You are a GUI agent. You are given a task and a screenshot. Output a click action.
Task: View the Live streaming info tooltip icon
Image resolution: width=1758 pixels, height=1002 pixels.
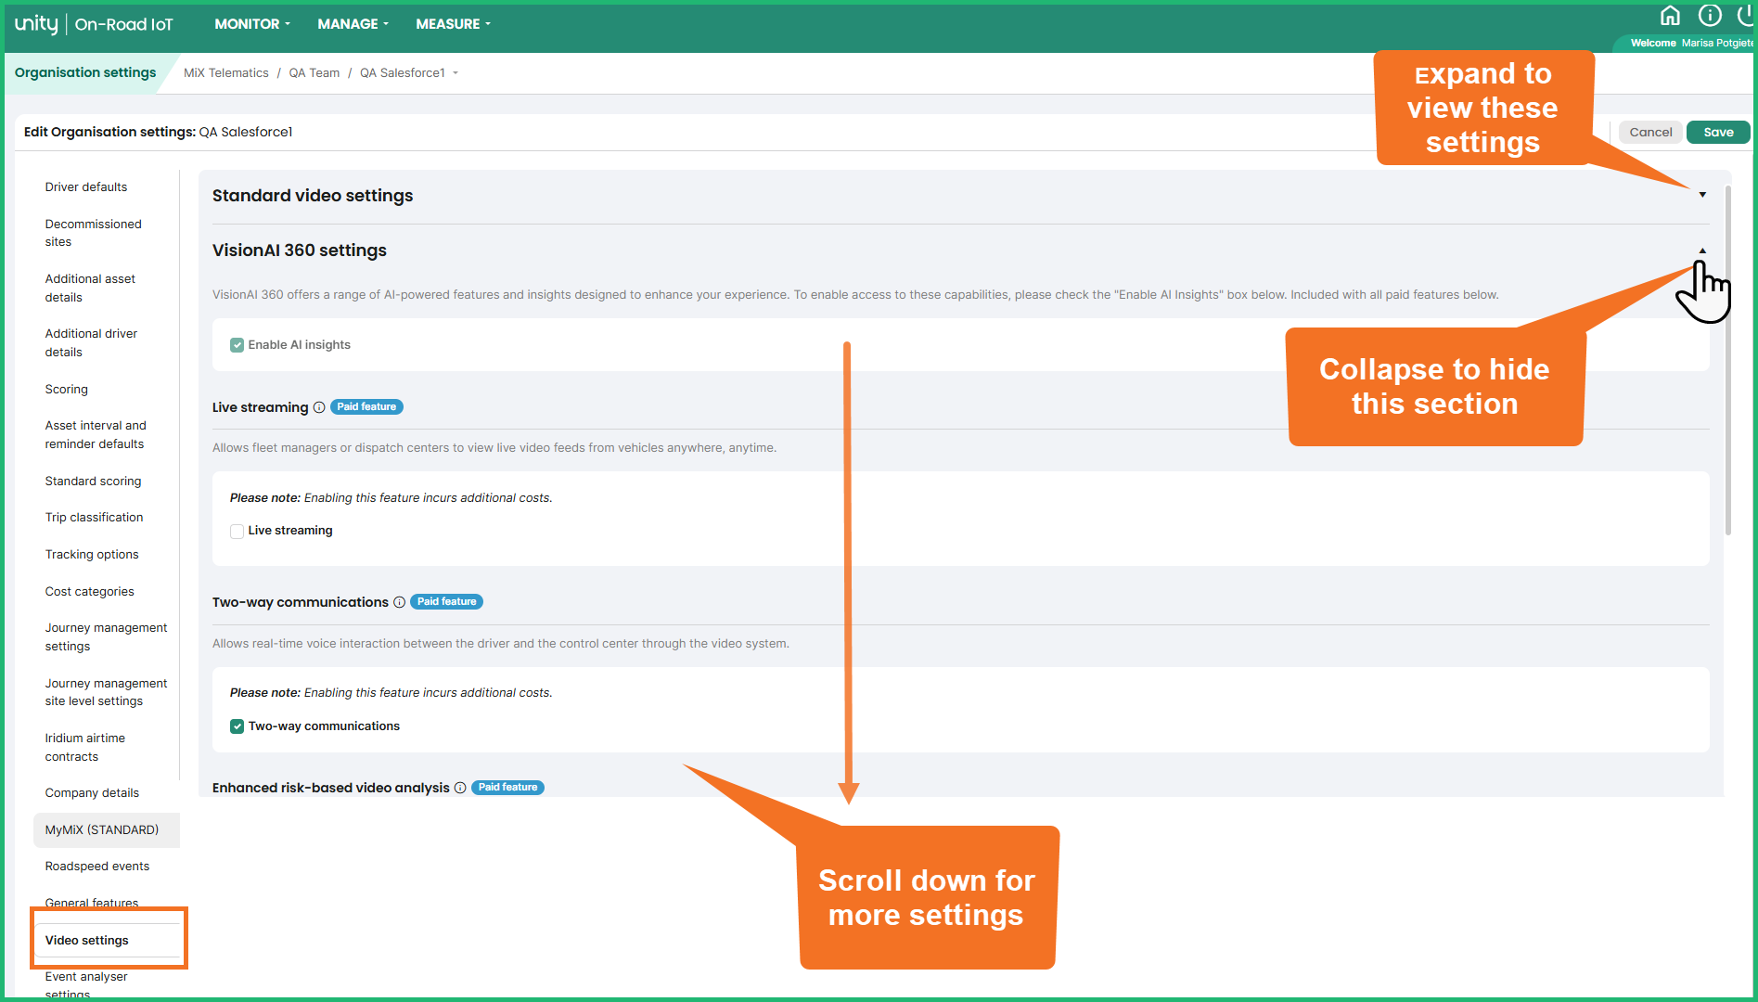tap(319, 407)
